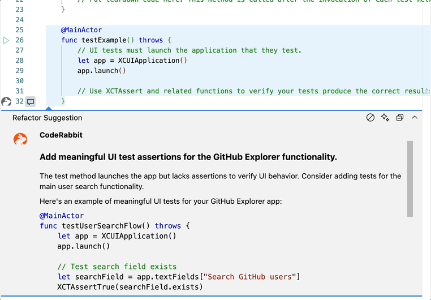The width and height of the screenshot is (431, 300).
Task: Click the sparkle AI fix icon
Action: 385,118
